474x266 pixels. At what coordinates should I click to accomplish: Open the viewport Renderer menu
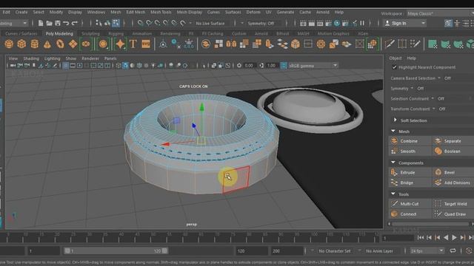pos(90,58)
